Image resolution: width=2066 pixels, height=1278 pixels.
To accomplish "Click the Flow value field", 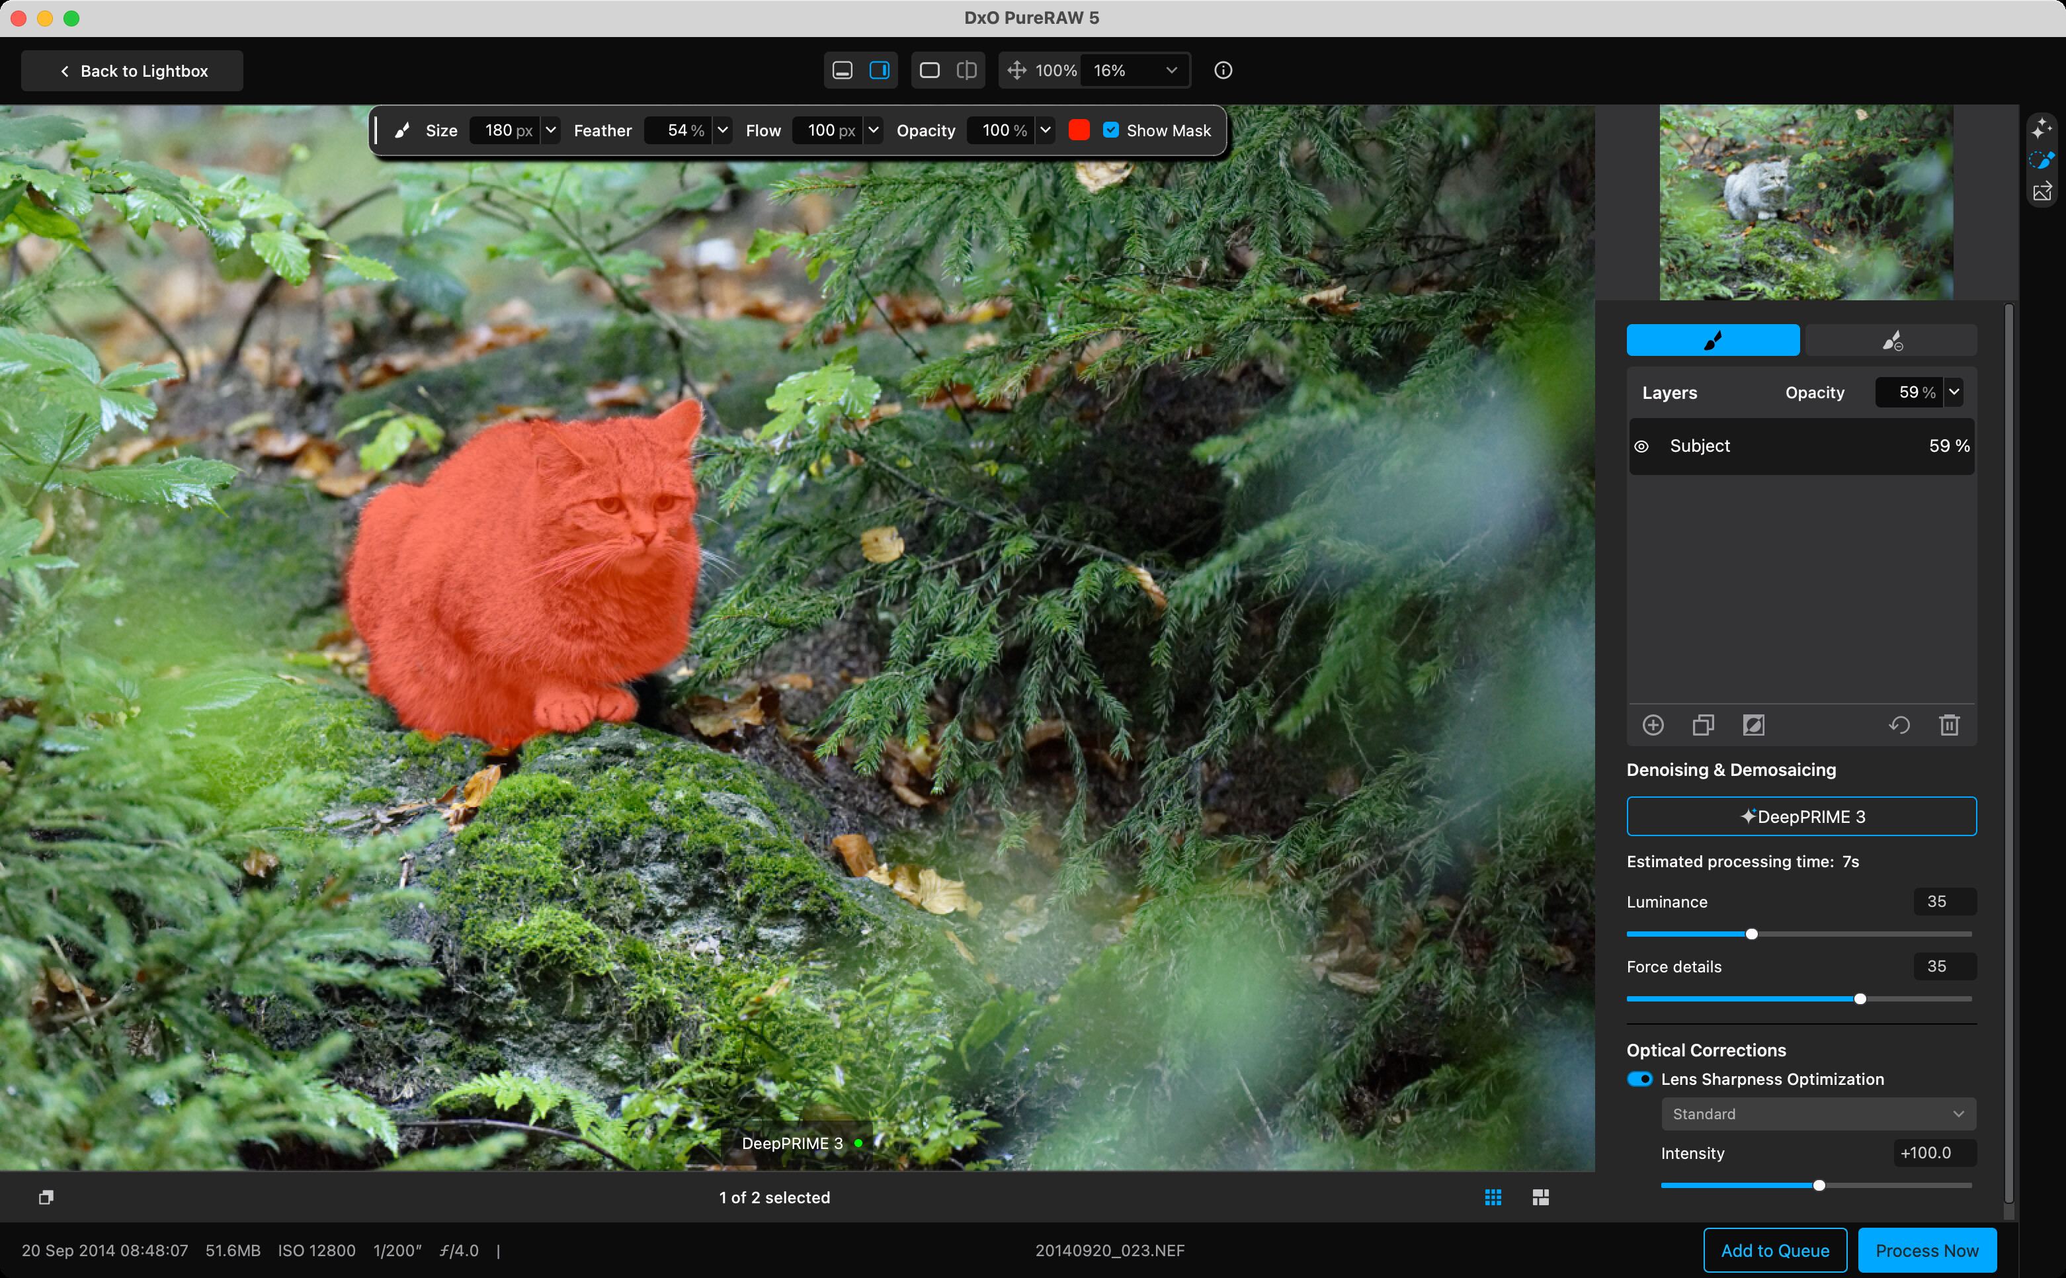I will coord(828,130).
